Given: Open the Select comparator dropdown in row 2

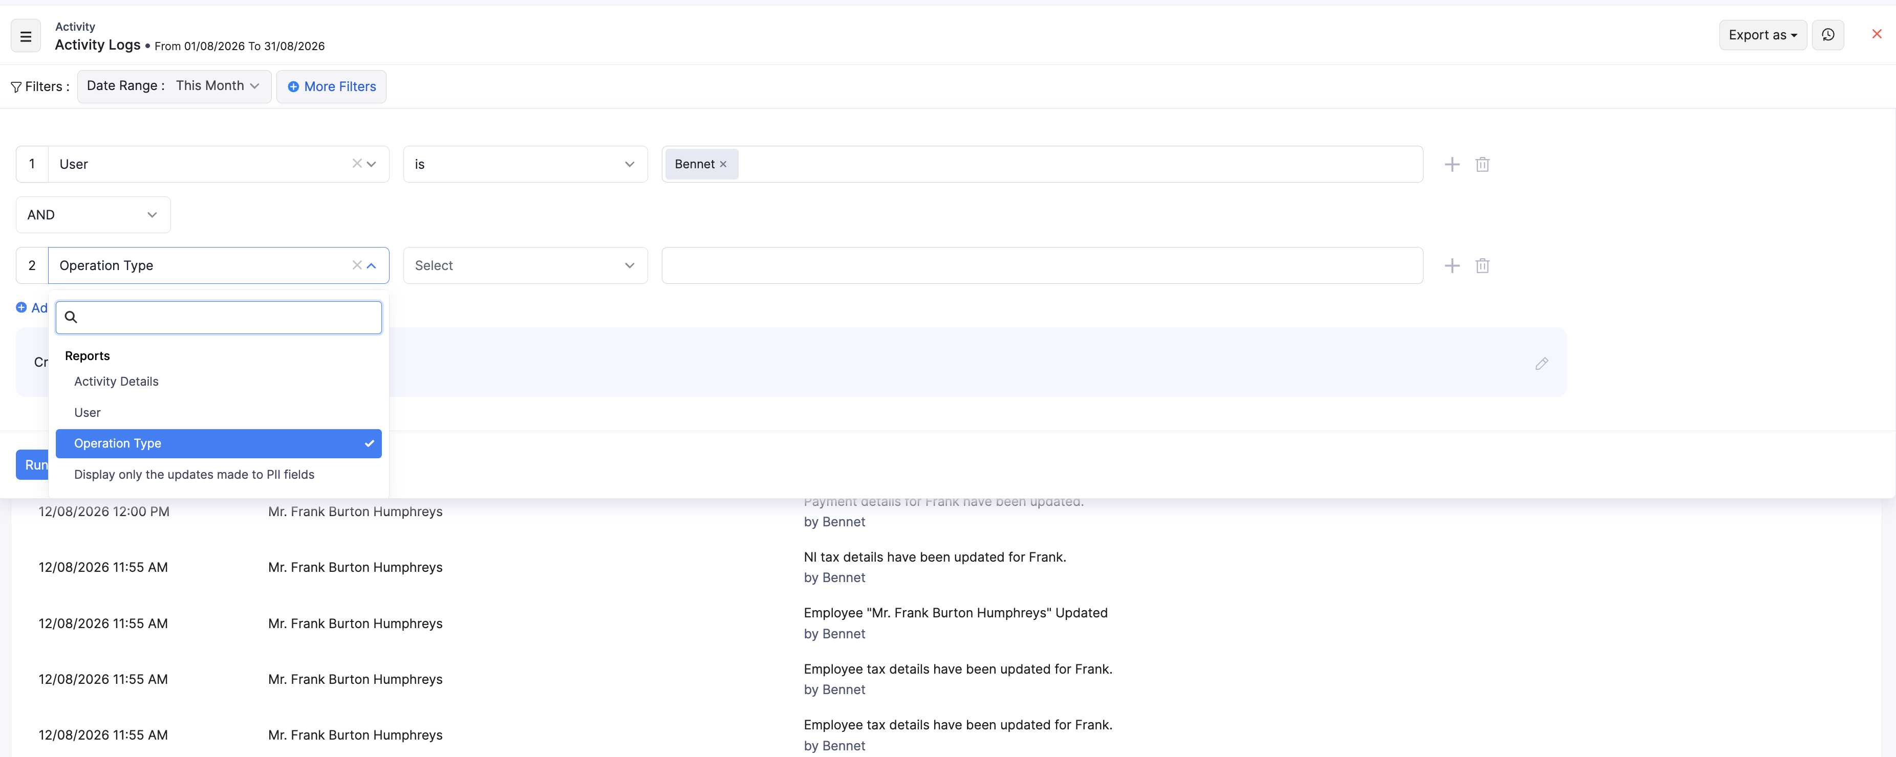Looking at the screenshot, I should (x=525, y=265).
